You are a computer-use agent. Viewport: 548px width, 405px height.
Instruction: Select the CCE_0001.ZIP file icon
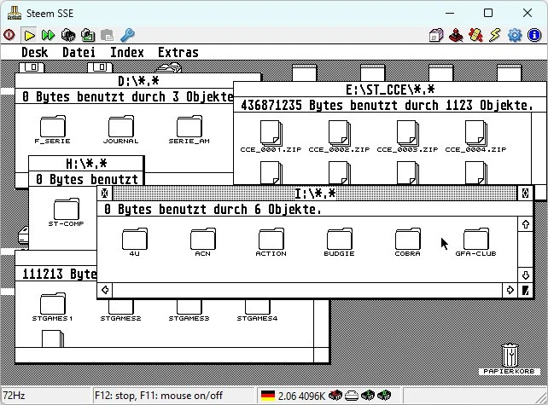[x=271, y=136]
